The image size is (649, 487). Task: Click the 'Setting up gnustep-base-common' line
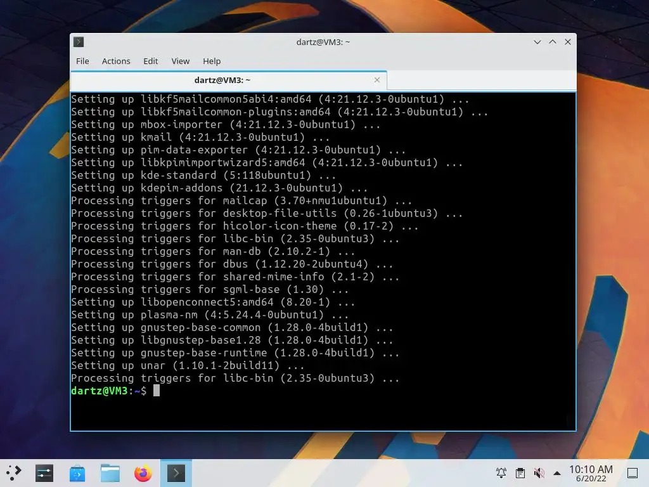pos(232,328)
